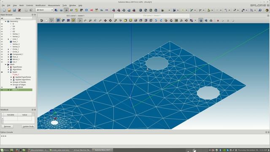Screen dimensions: 270x152
Task: Click the red record dot icon
Action: point(218,21)
